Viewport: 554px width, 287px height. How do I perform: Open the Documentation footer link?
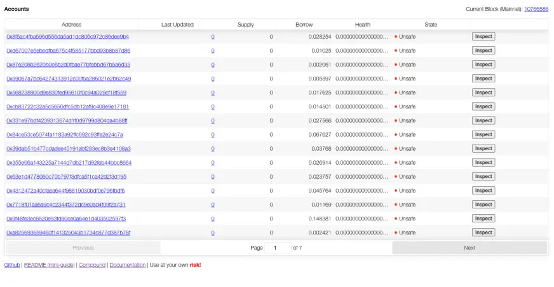point(128,265)
